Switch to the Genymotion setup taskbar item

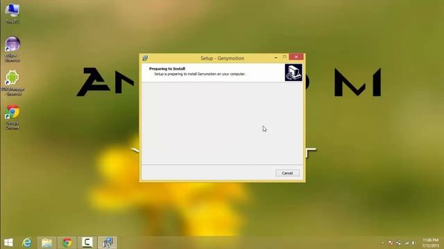click(108, 243)
